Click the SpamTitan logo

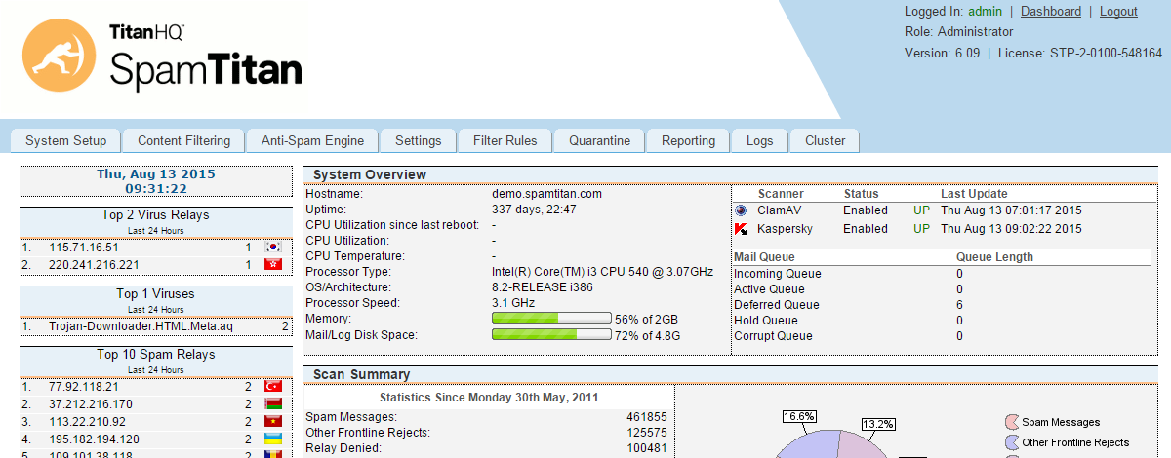pos(162,59)
